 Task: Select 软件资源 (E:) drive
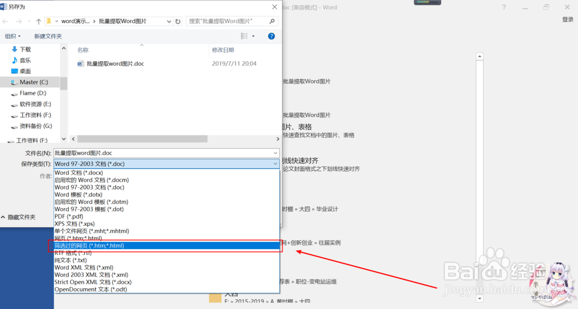coord(30,104)
